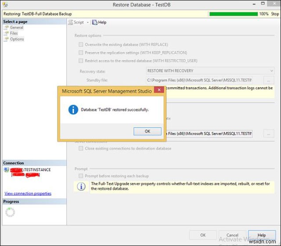
Task: Click the Help button at dialog bottom
Action: click(262, 235)
